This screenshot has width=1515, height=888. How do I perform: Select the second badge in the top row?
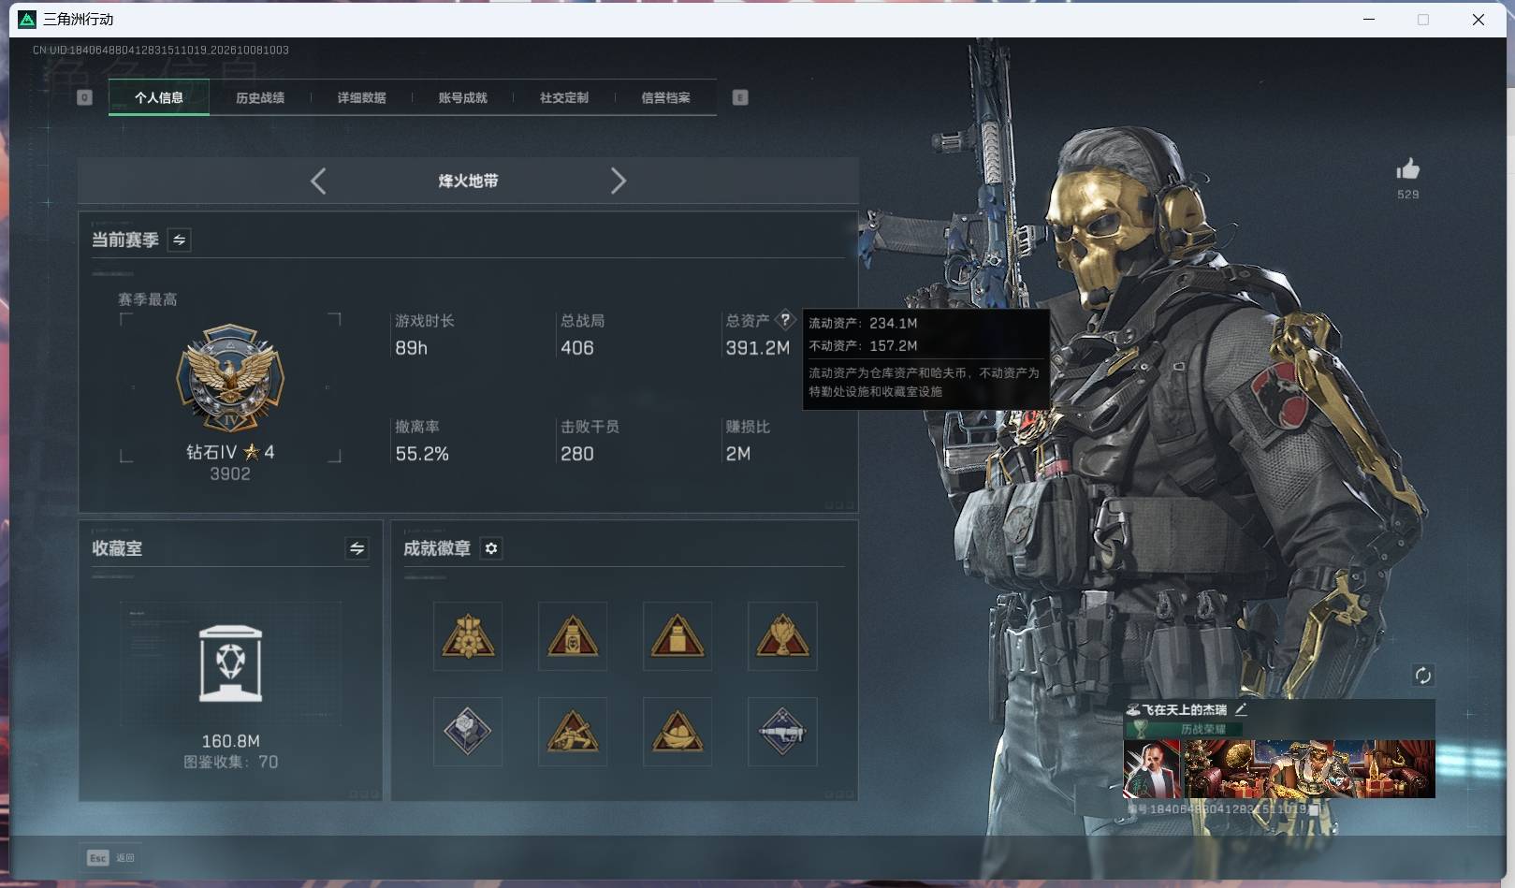pyautogui.click(x=573, y=636)
